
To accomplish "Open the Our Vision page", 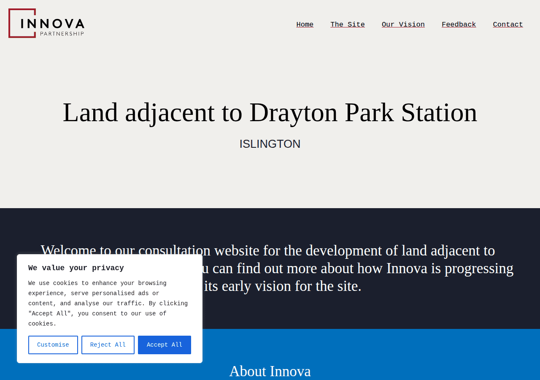I will click(403, 24).
